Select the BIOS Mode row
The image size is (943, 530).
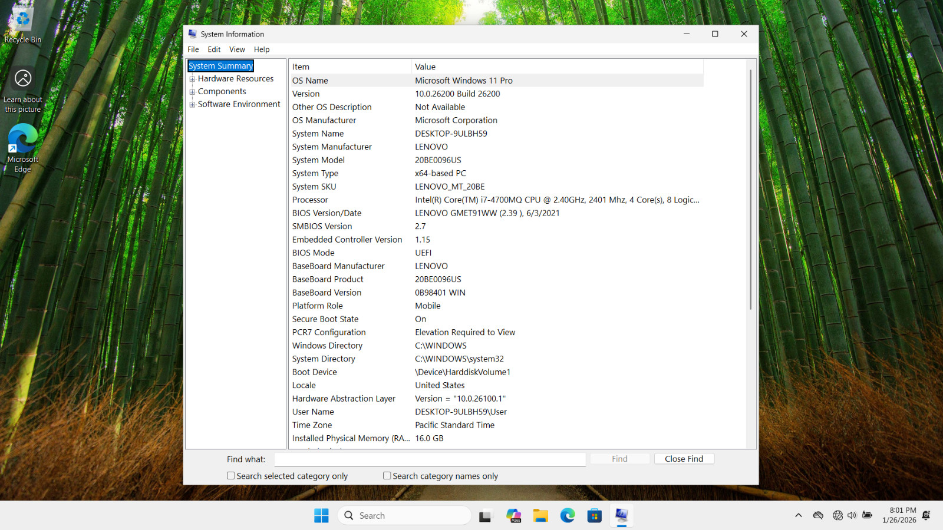point(496,253)
